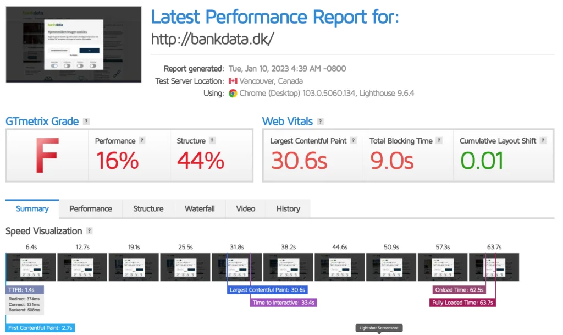Select the 50.9s filmstrip frame
The height and width of the screenshot is (335, 563).
[391, 267]
